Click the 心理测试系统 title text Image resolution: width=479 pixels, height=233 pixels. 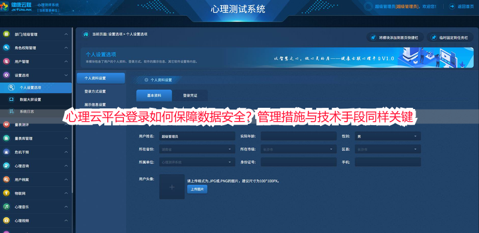click(x=238, y=9)
